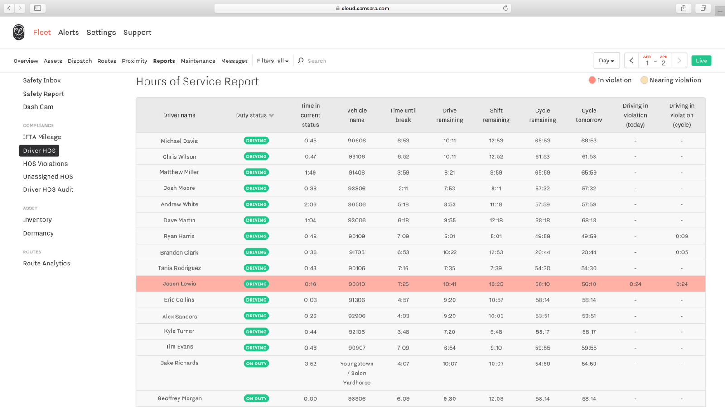Switch to the Maintenance tab
Viewport: 725px width, 407px height.
198,61
